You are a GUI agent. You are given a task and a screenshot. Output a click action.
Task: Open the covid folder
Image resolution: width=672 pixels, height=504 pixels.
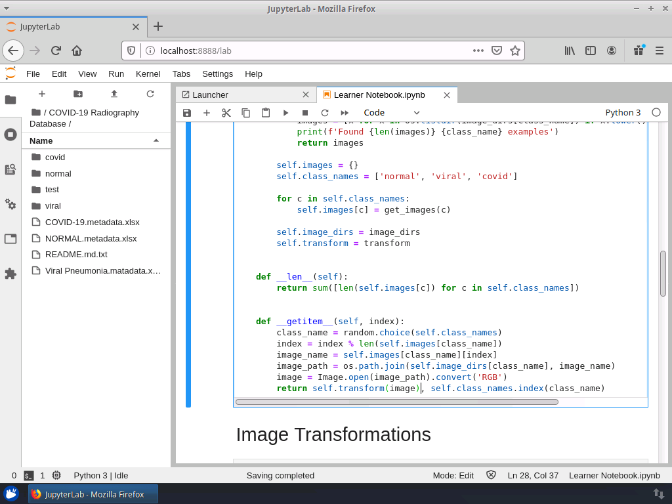(x=55, y=157)
